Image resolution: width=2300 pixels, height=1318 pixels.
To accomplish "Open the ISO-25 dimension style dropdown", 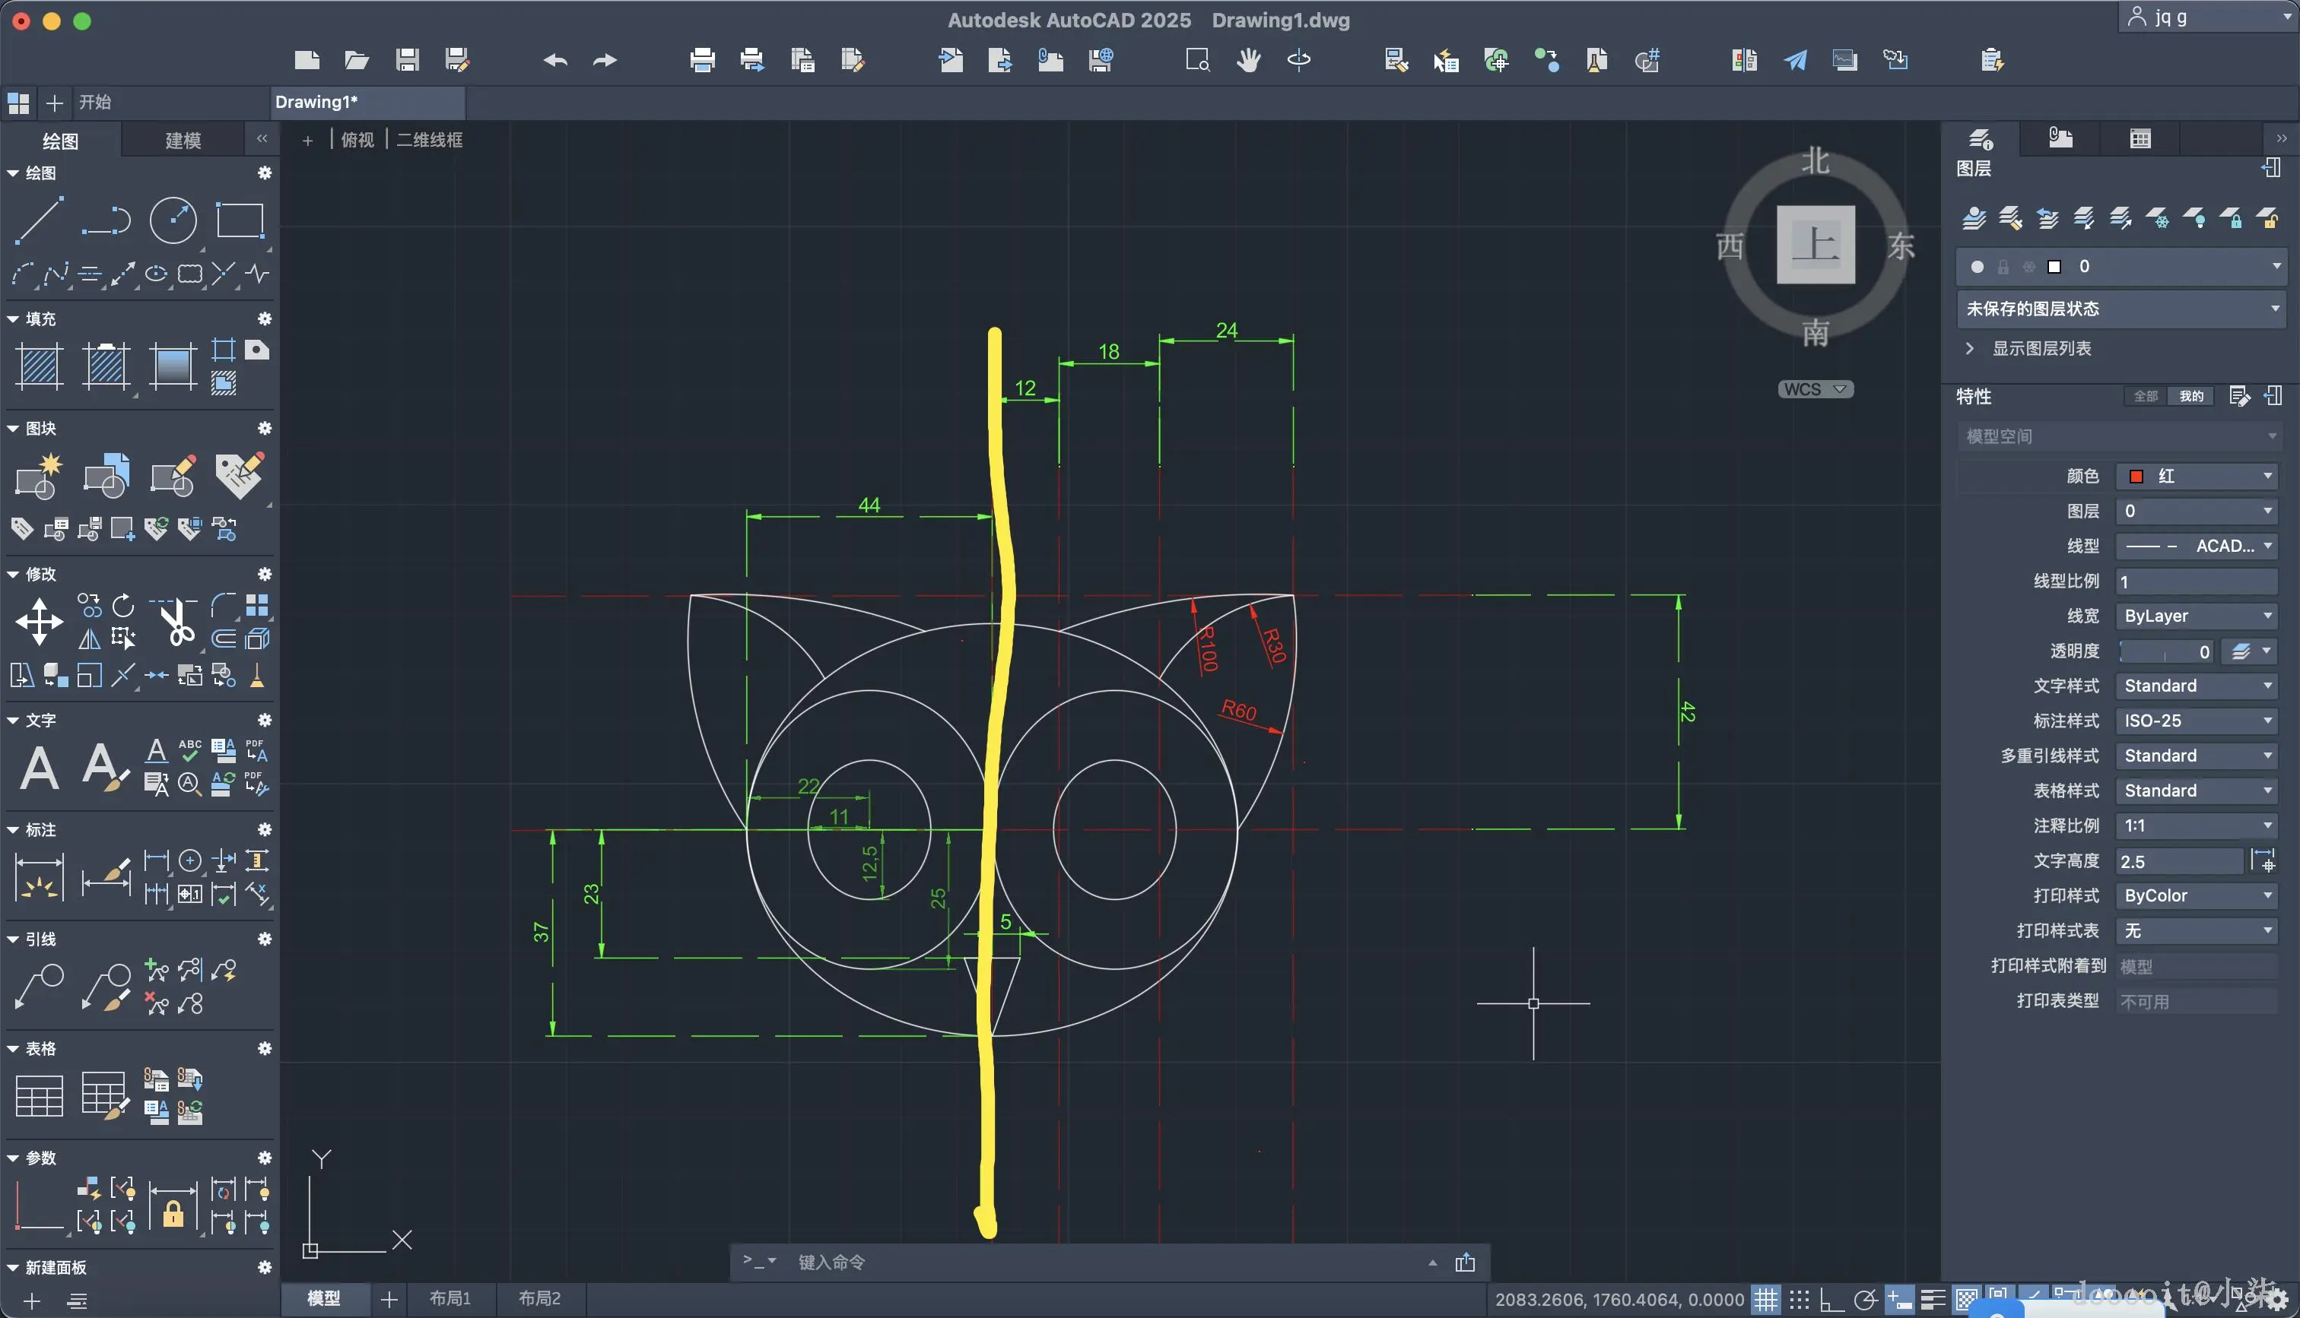I will tap(2196, 721).
